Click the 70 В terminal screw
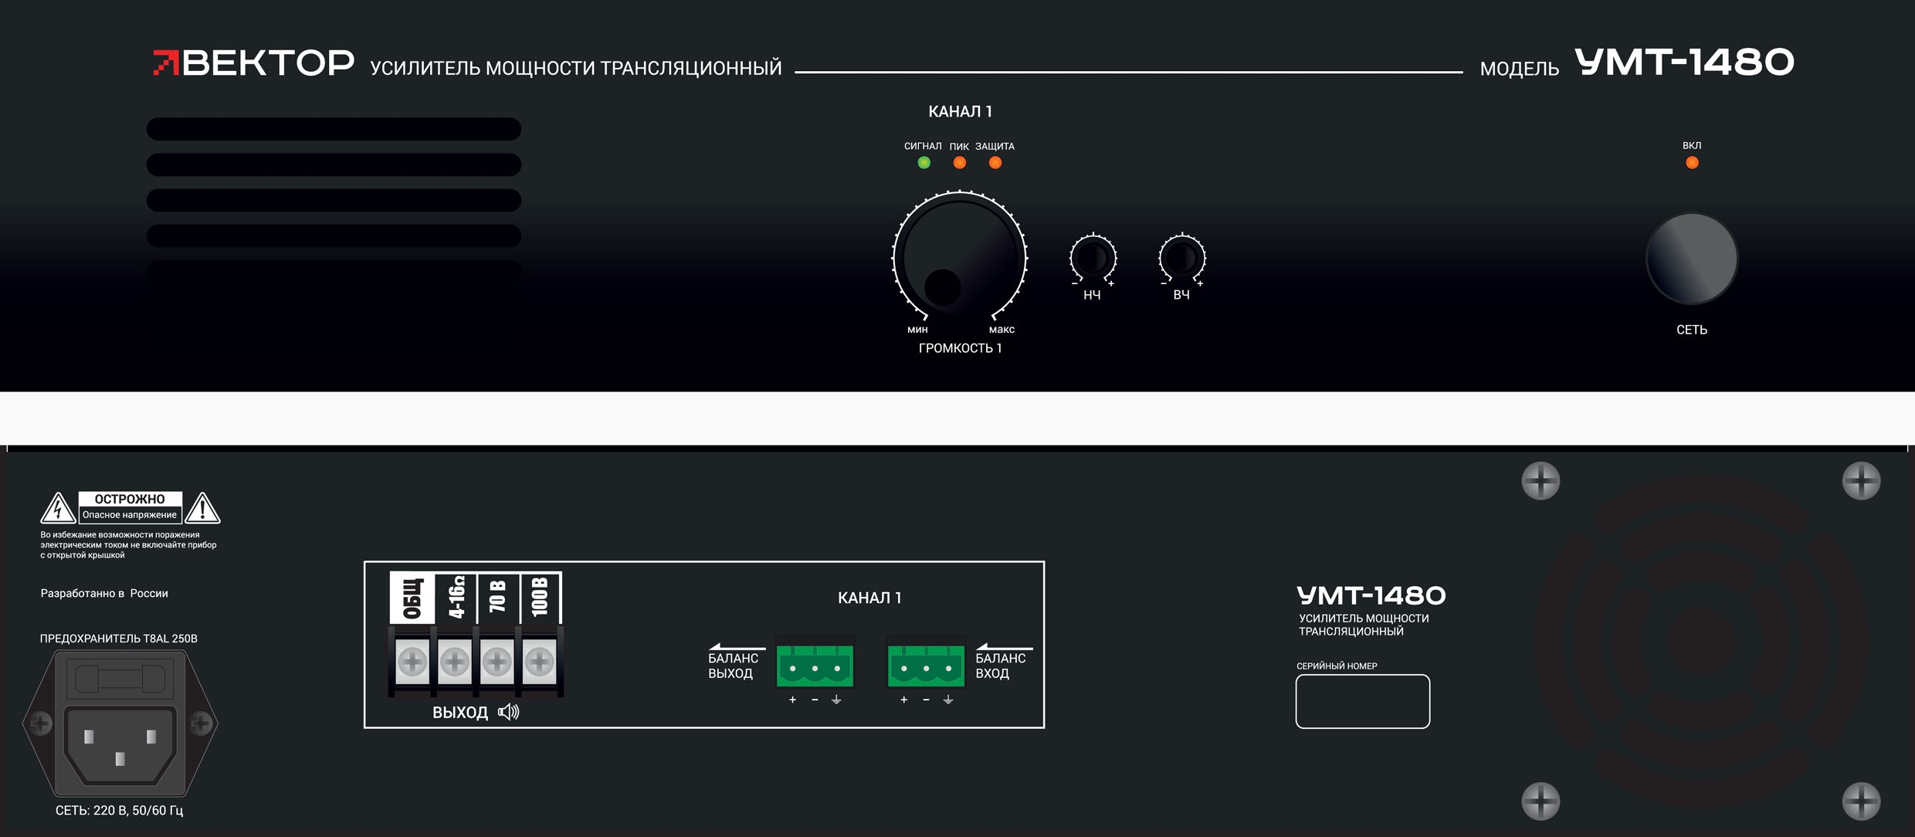Viewport: 1915px width, 837px height. (x=497, y=661)
